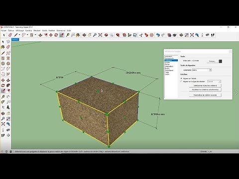239x179 pixels.
Task: Open the Fenêtre menu
Action: point(52,31)
